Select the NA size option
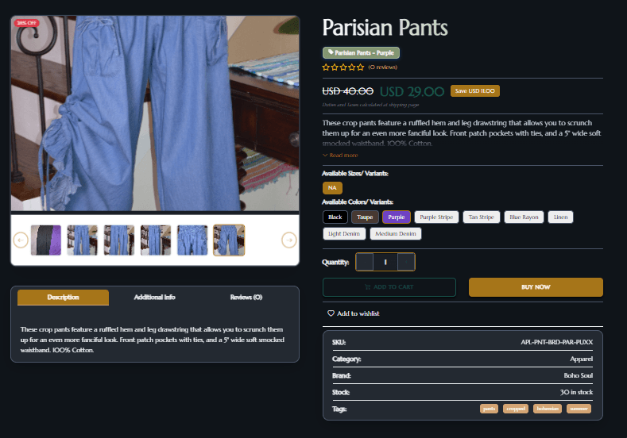The height and width of the screenshot is (438, 627). (x=332, y=187)
